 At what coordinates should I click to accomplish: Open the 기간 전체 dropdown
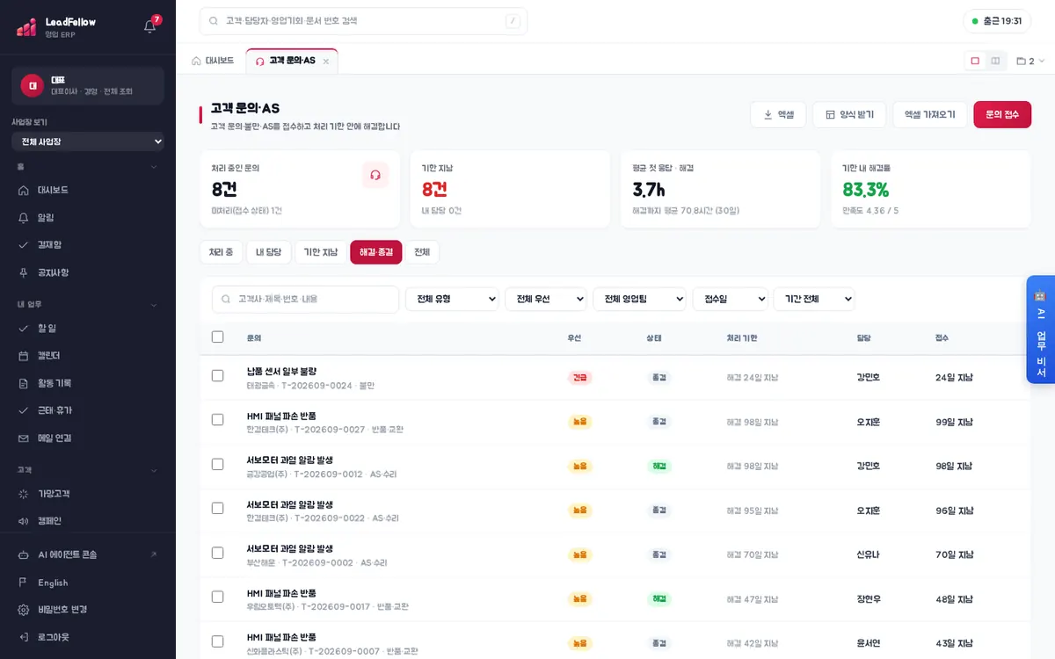814,299
